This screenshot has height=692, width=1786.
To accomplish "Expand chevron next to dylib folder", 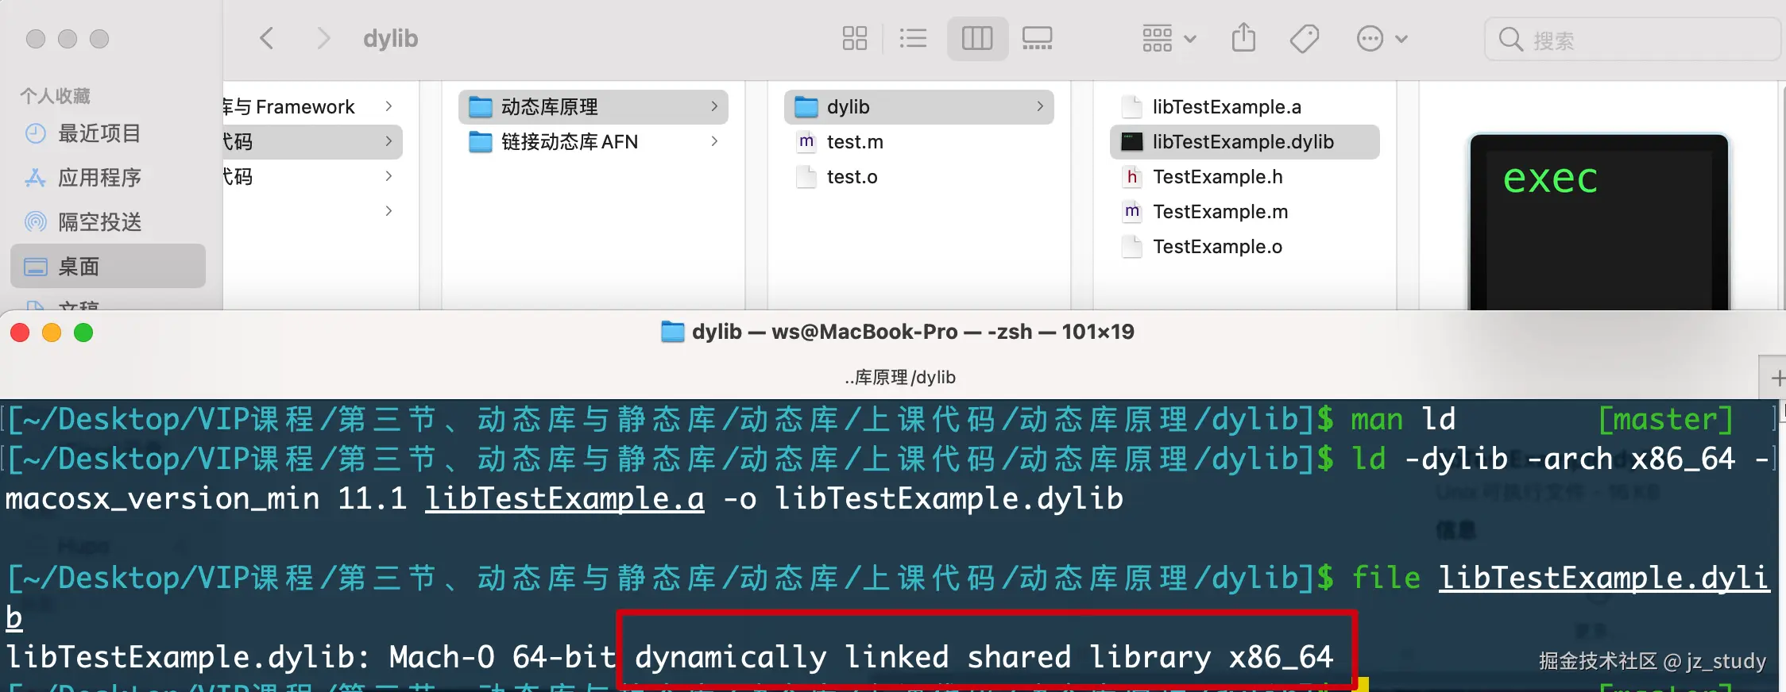I will click(x=1040, y=106).
